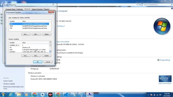Open Action Center link in See also
The height and width of the screenshot is (97, 173).
point(8,81)
